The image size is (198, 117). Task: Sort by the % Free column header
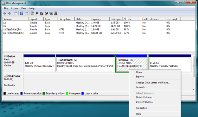[132, 19]
